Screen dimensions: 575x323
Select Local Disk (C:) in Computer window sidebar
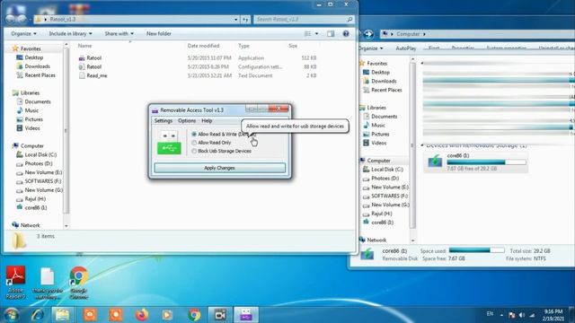[383, 170]
